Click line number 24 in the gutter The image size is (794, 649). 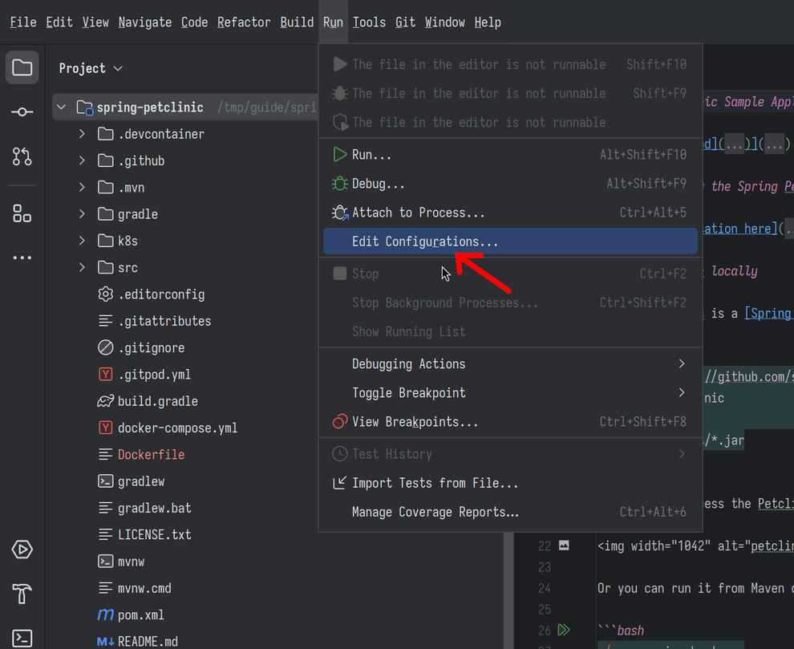(x=545, y=588)
